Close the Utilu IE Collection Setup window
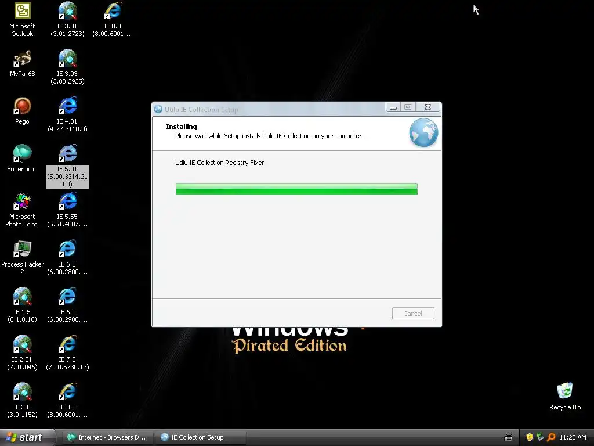594x446 pixels. [428, 107]
